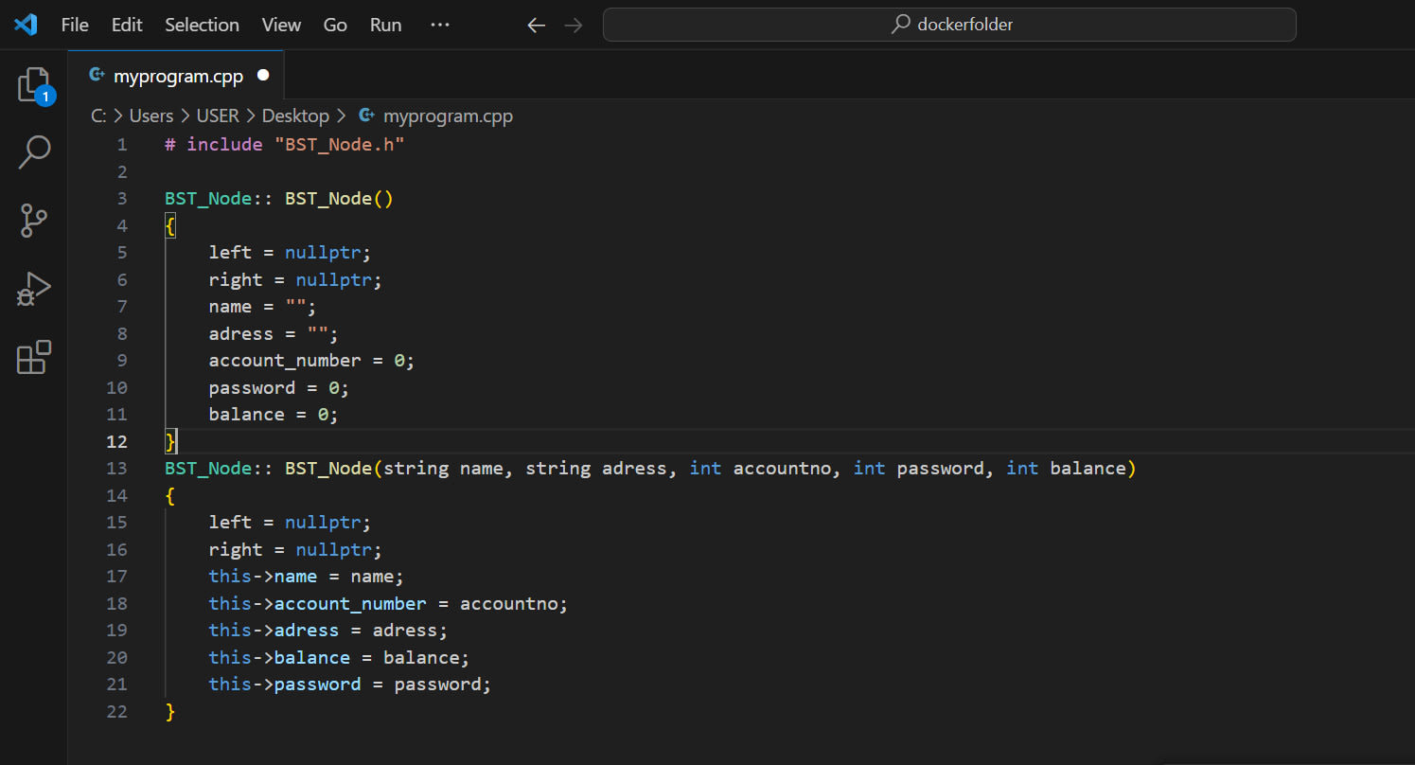
Task: Open the Source Control view icon
Action: click(34, 221)
